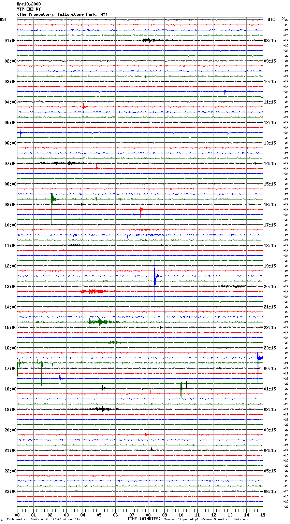Select the '17:00' MST hour label

pyautogui.click(x=11, y=369)
